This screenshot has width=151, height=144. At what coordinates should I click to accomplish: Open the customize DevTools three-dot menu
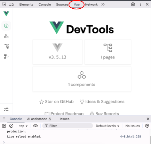(x=140, y=5)
